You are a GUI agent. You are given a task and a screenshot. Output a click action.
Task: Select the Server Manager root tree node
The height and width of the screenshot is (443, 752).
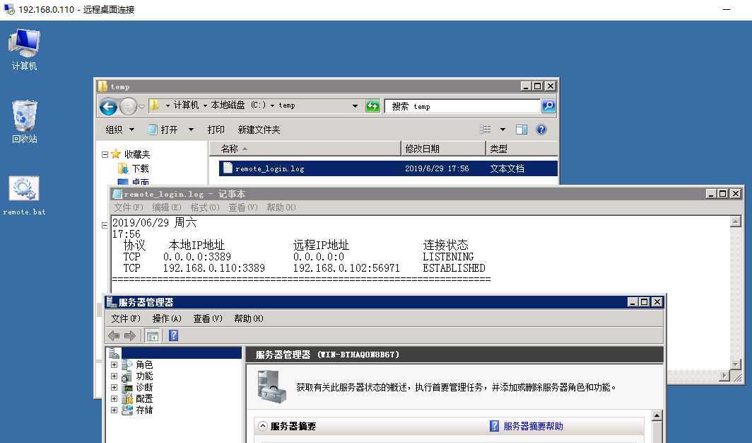click(175, 353)
